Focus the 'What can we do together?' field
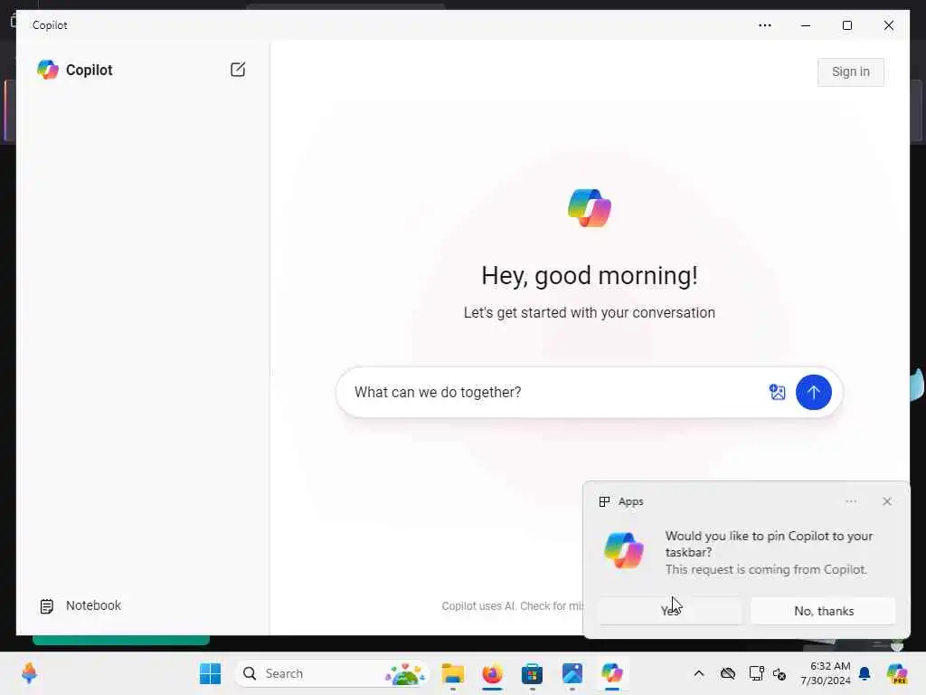Viewport: 926px width, 695px height. coord(555,393)
